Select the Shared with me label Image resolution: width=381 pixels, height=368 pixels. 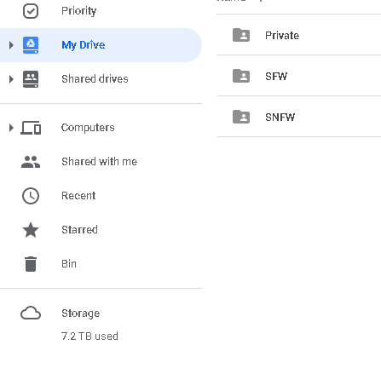pyautogui.click(x=100, y=162)
